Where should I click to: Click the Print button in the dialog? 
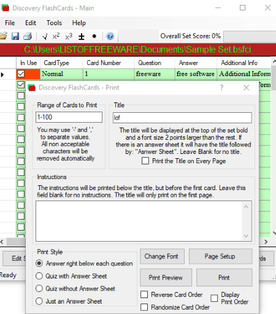tap(224, 277)
